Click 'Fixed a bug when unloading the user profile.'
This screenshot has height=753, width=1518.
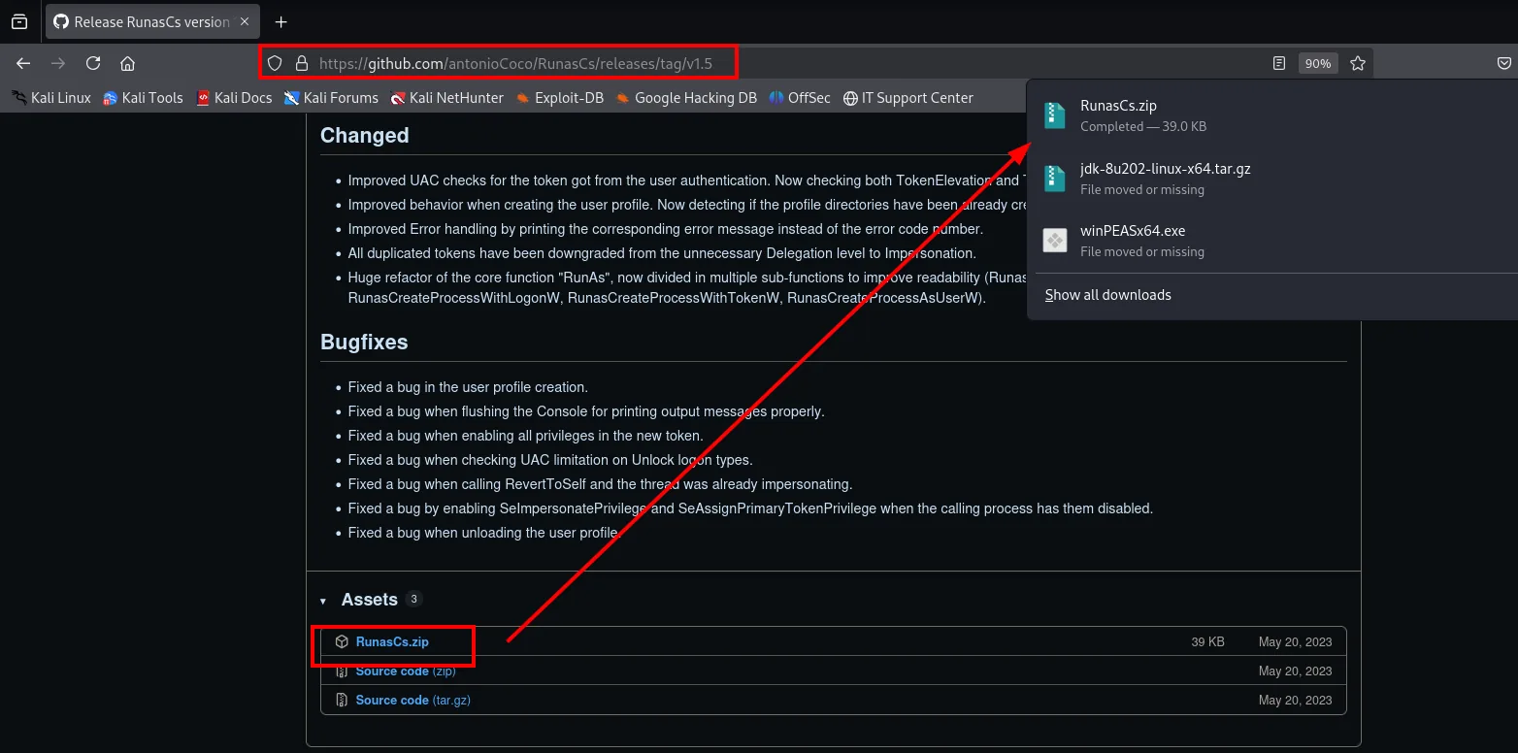pos(483,533)
